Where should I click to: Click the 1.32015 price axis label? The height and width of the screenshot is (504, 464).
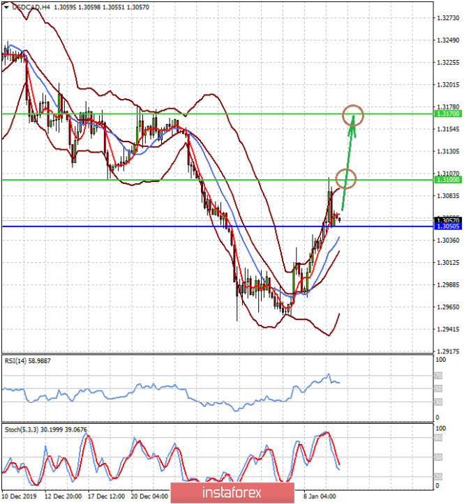[448, 85]
